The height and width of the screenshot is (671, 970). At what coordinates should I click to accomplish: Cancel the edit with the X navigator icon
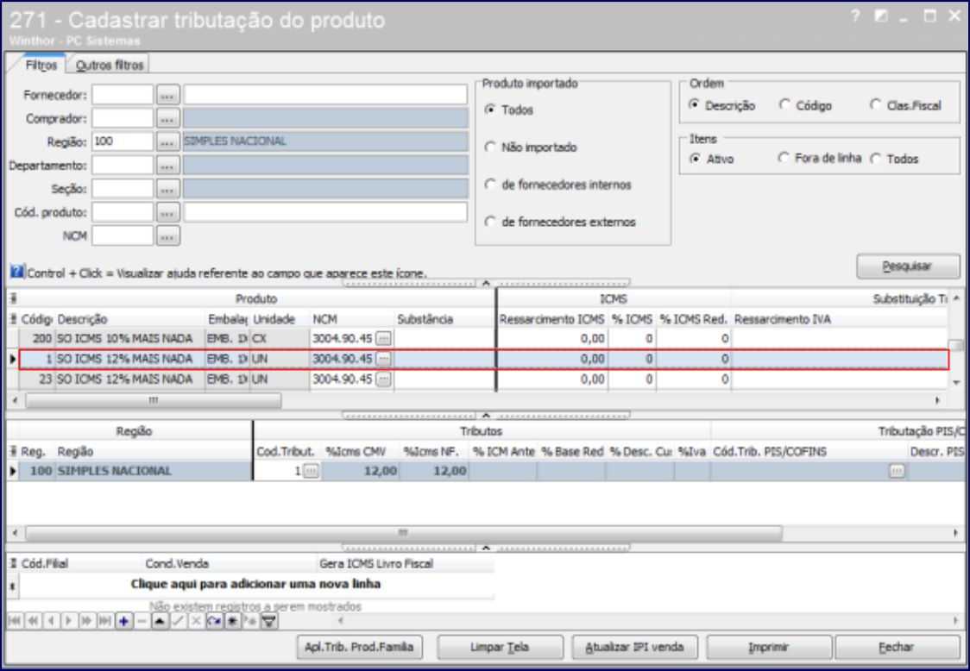(x=196, y=621)
